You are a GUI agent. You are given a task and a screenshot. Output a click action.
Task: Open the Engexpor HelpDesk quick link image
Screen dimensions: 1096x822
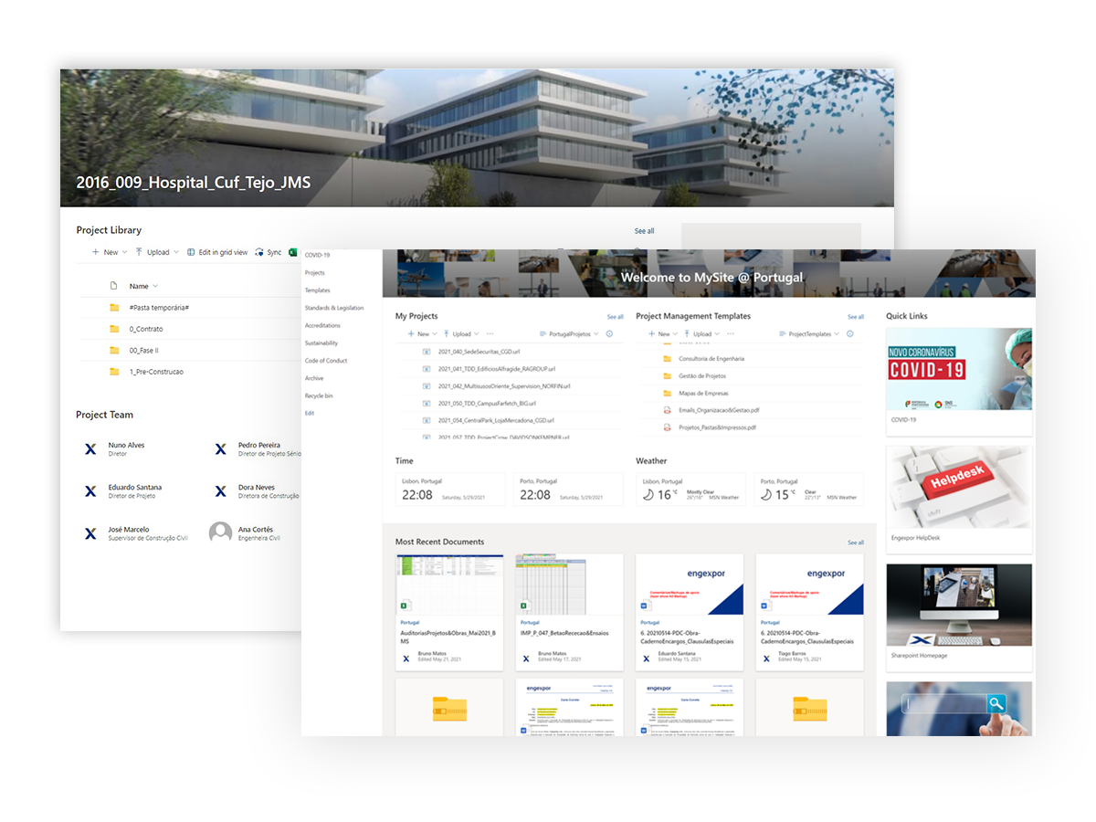coord(959,488)
